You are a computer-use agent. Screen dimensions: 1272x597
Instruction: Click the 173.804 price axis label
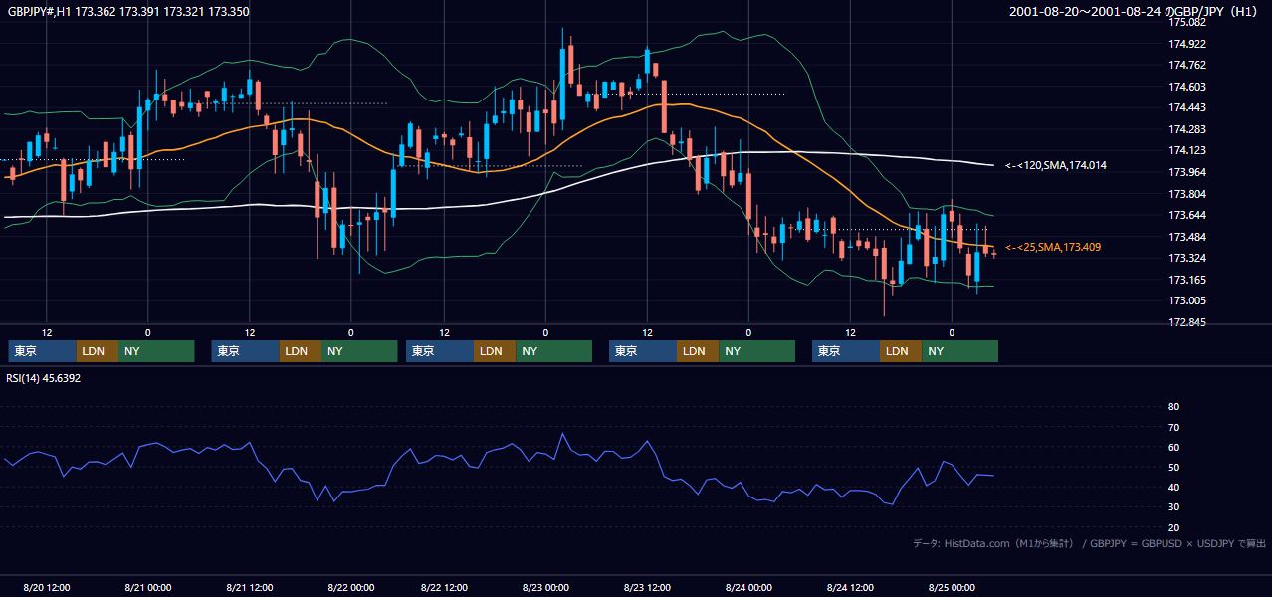(1187, 194)
